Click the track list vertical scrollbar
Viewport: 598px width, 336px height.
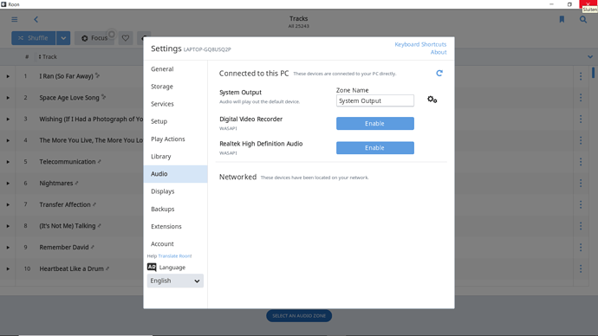click(593, 73)
